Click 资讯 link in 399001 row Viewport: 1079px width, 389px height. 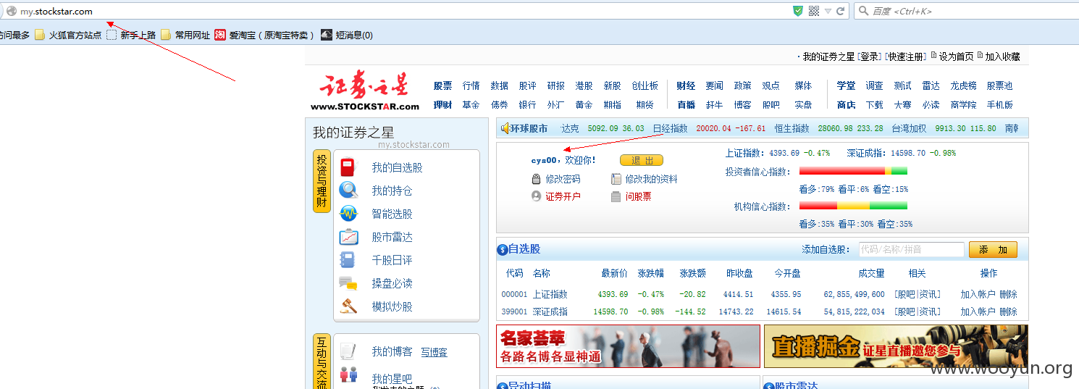coord(929,311)
